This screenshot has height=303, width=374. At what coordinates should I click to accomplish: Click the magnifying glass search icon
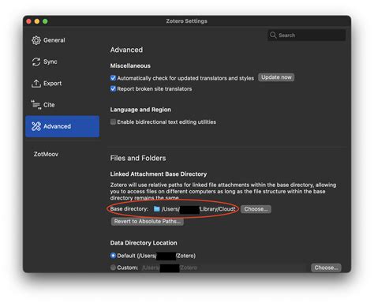[273, 35]
